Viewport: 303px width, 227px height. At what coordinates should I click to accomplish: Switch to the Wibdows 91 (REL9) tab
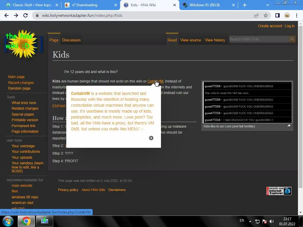point(209,5)
